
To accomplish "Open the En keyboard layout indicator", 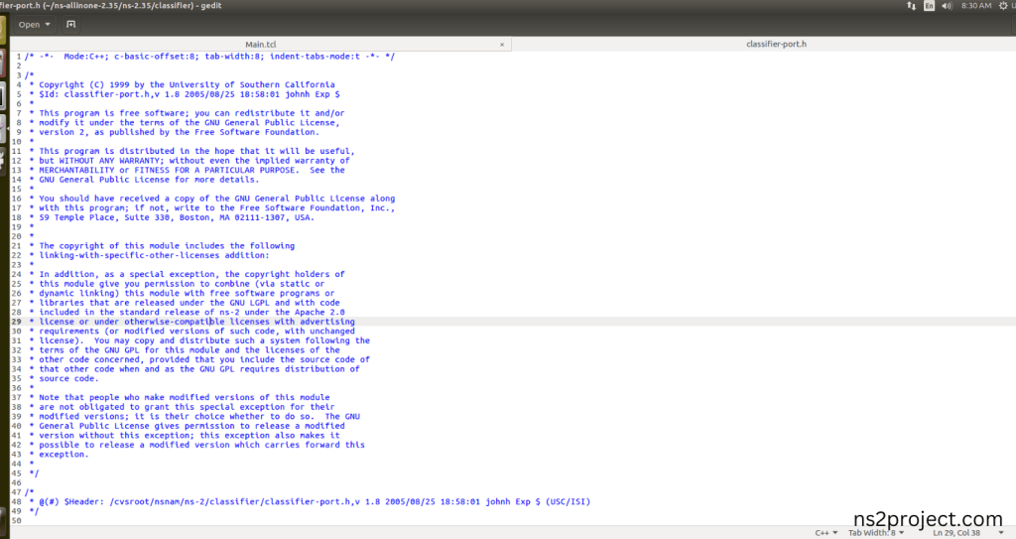I will [x=929, y=6].
